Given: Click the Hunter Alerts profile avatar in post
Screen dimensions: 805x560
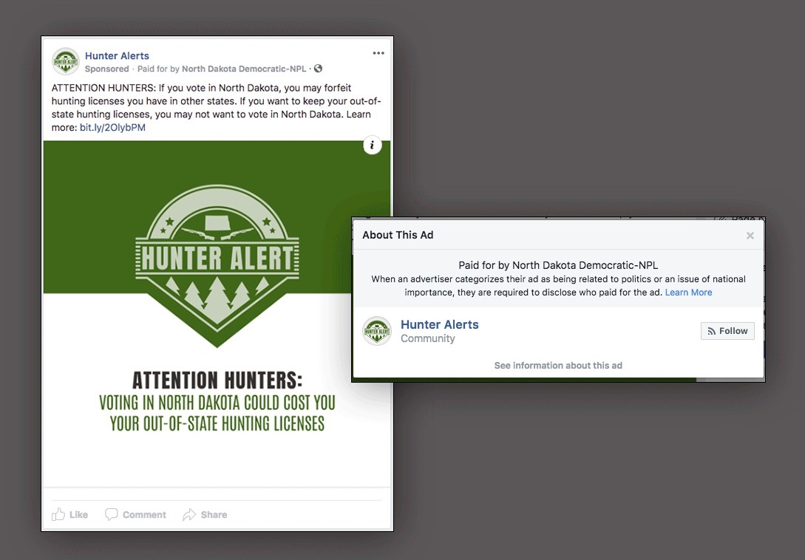Looking at the screenshot, I should coord(66,61).
